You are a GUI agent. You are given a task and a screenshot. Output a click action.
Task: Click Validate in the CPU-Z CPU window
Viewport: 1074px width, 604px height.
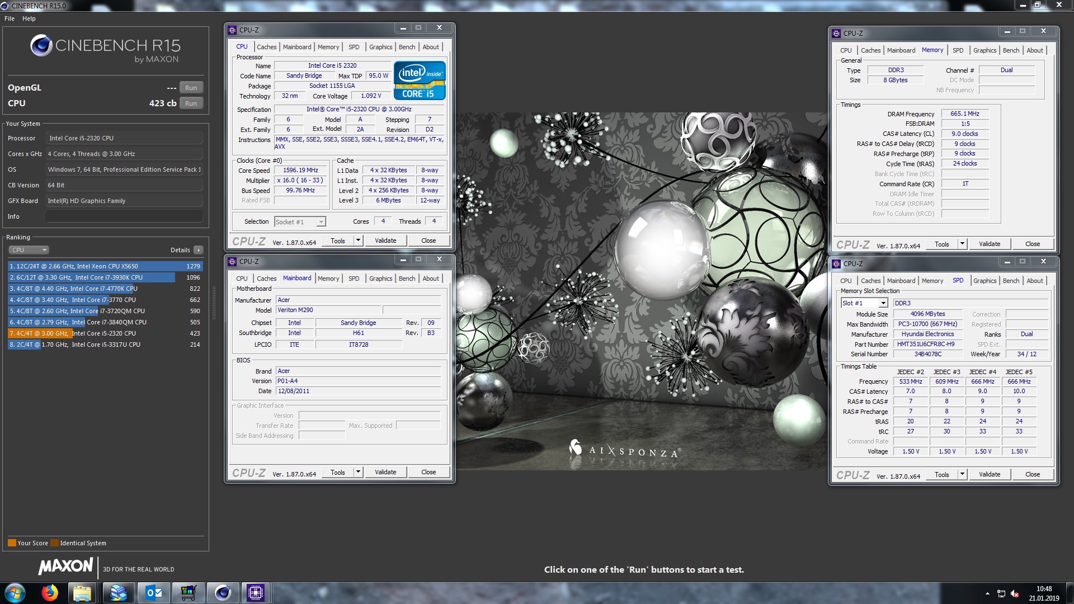click(385, 240)
